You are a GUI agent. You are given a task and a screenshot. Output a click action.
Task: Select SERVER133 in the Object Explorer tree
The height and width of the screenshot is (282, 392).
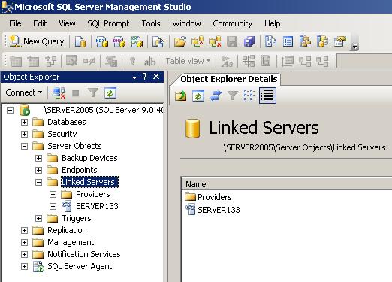click(x=97, y=206)
